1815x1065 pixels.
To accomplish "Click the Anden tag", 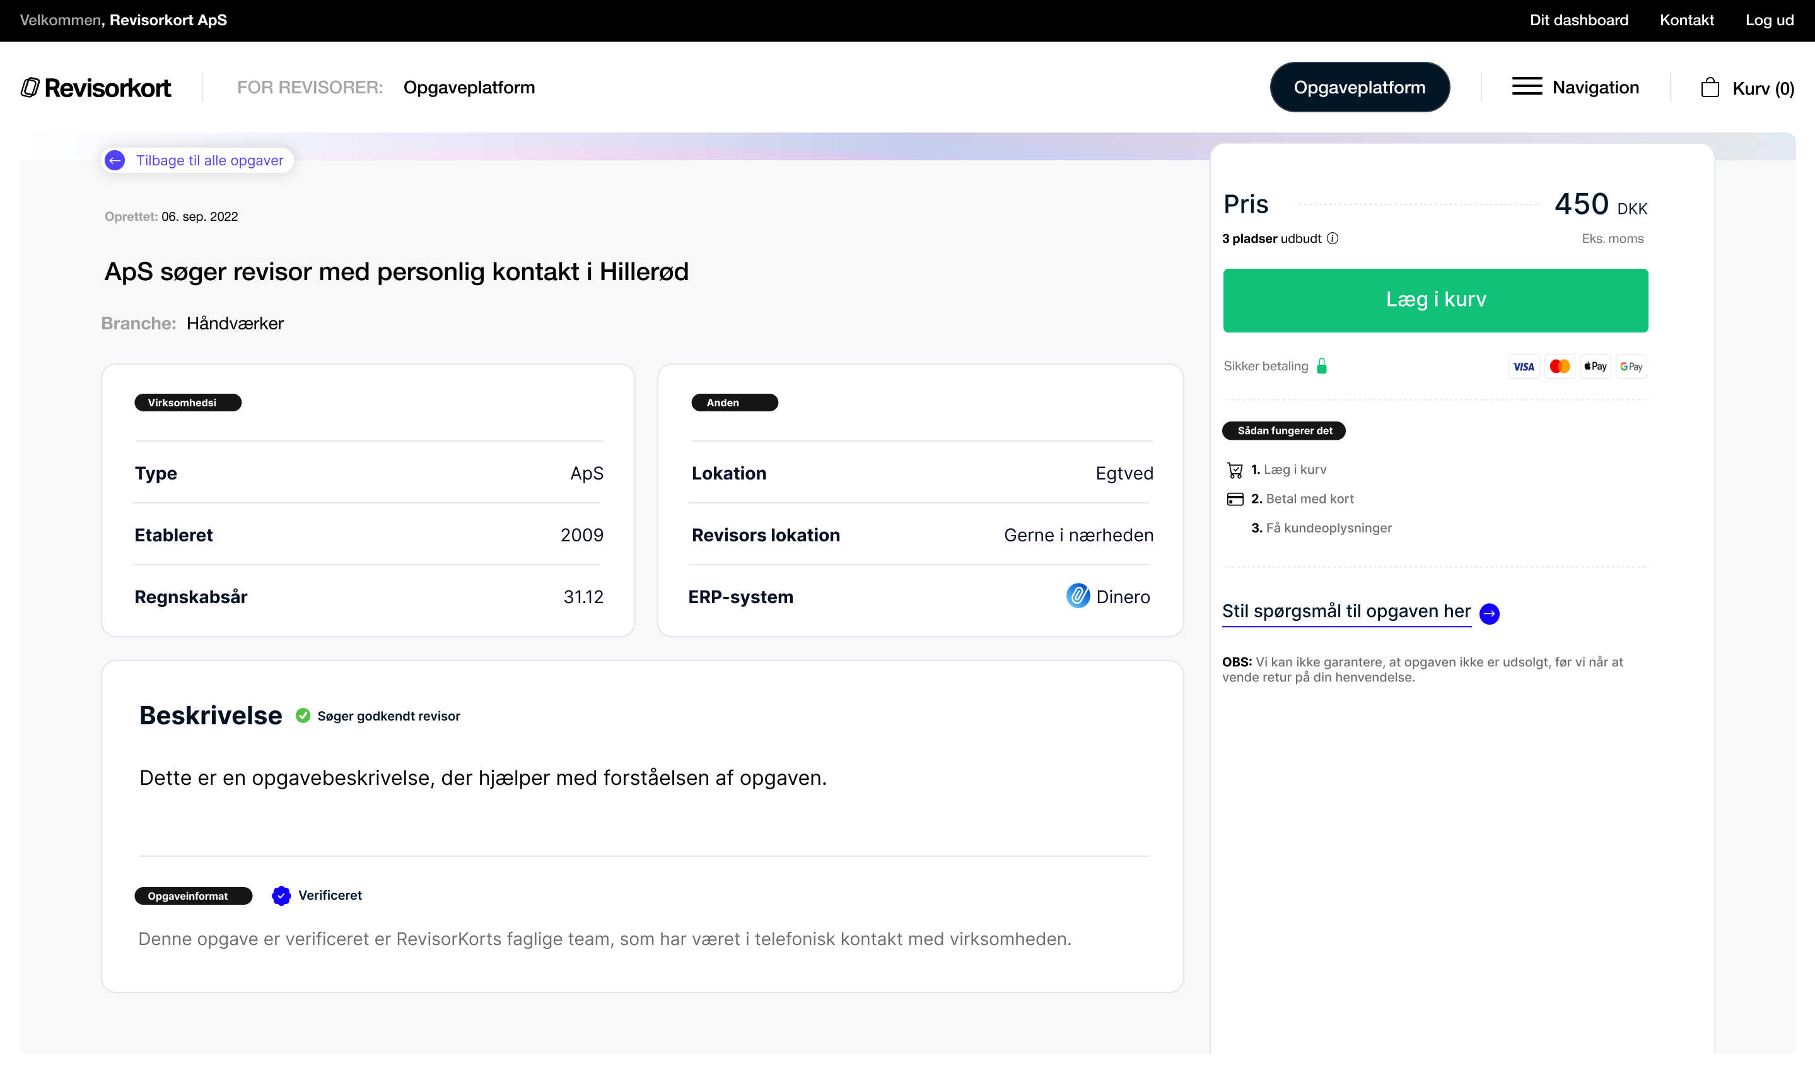I will [735, 403].
